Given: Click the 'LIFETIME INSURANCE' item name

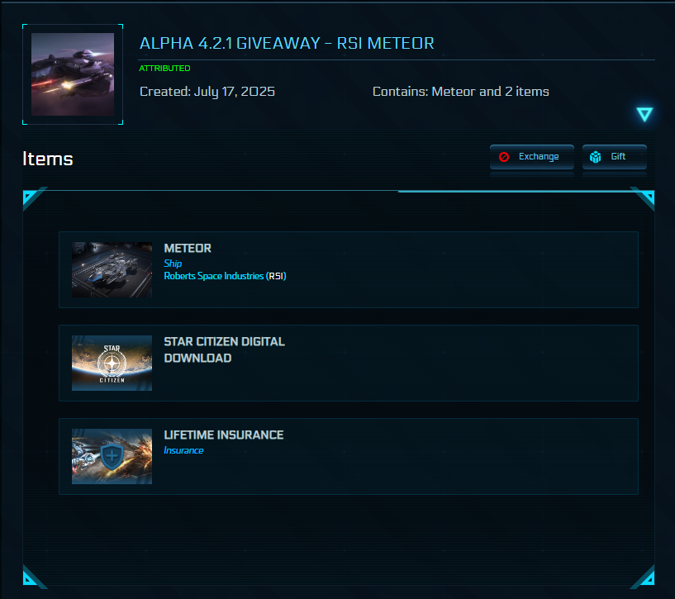Looking at the screenshot, I should coord(224,435).
